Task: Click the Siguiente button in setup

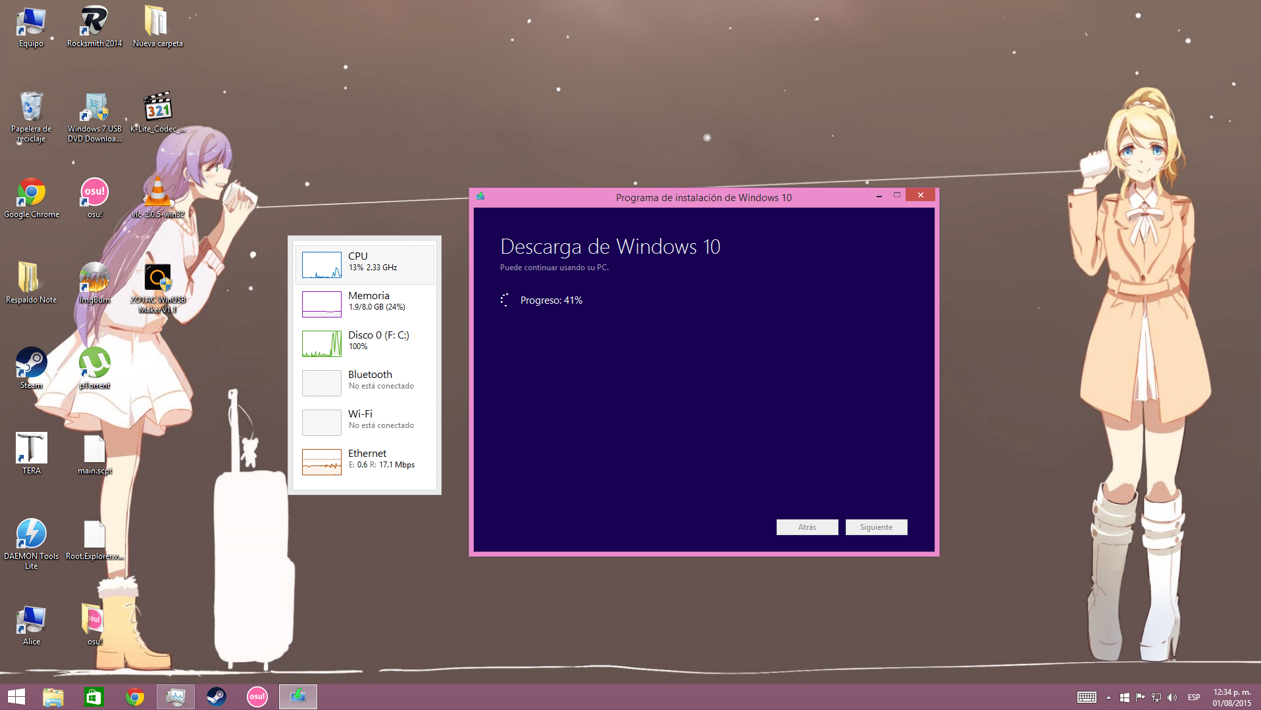Action: [x=876, y=527]
